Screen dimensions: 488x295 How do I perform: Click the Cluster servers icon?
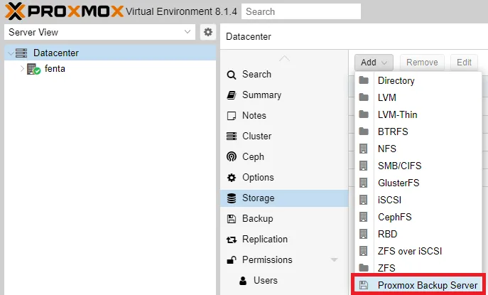coord(232,136)
